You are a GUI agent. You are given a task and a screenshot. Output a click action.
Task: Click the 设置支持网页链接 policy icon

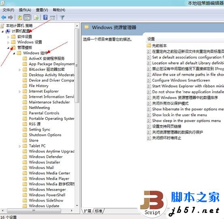[149, 126]
